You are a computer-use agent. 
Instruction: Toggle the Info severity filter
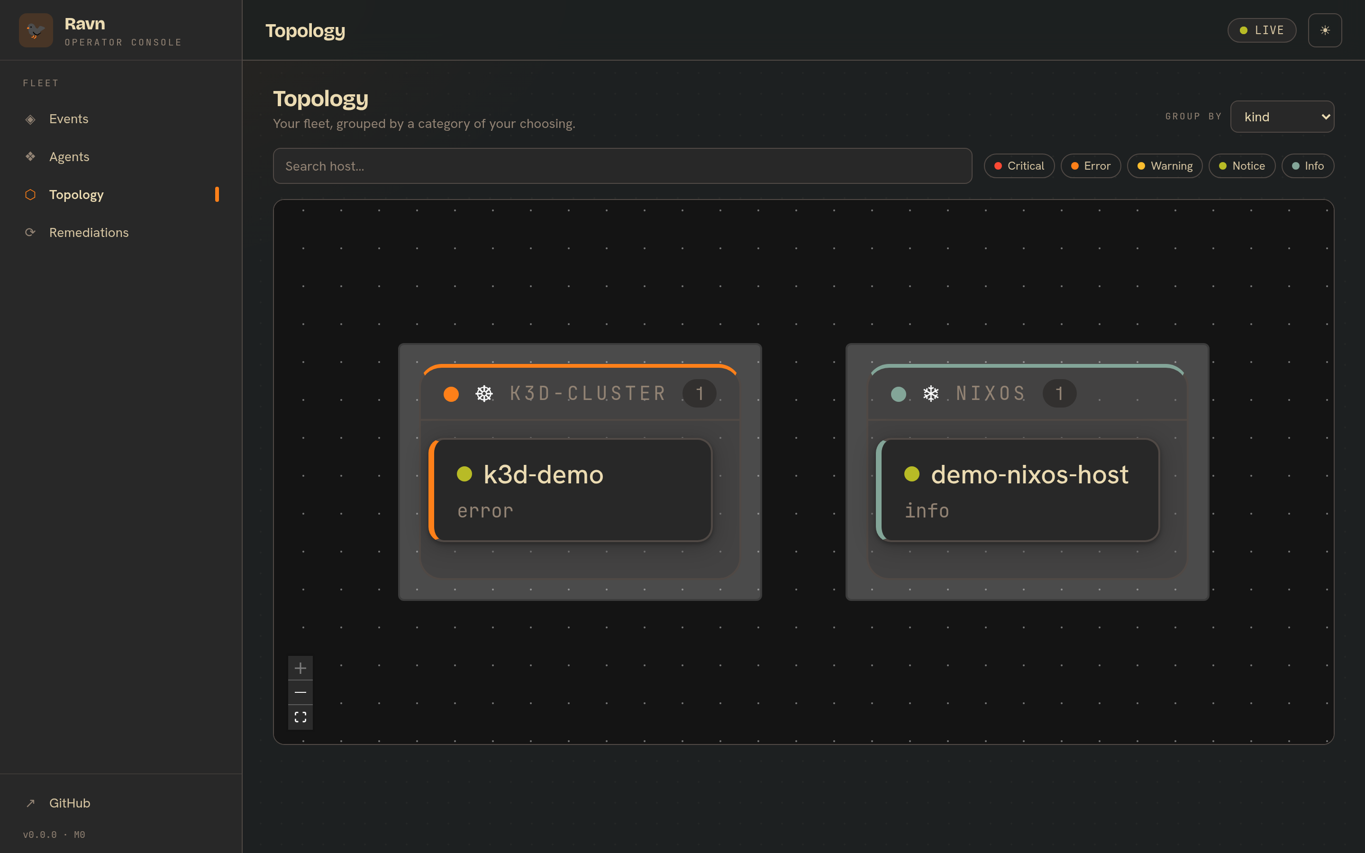pos(1308,166)
